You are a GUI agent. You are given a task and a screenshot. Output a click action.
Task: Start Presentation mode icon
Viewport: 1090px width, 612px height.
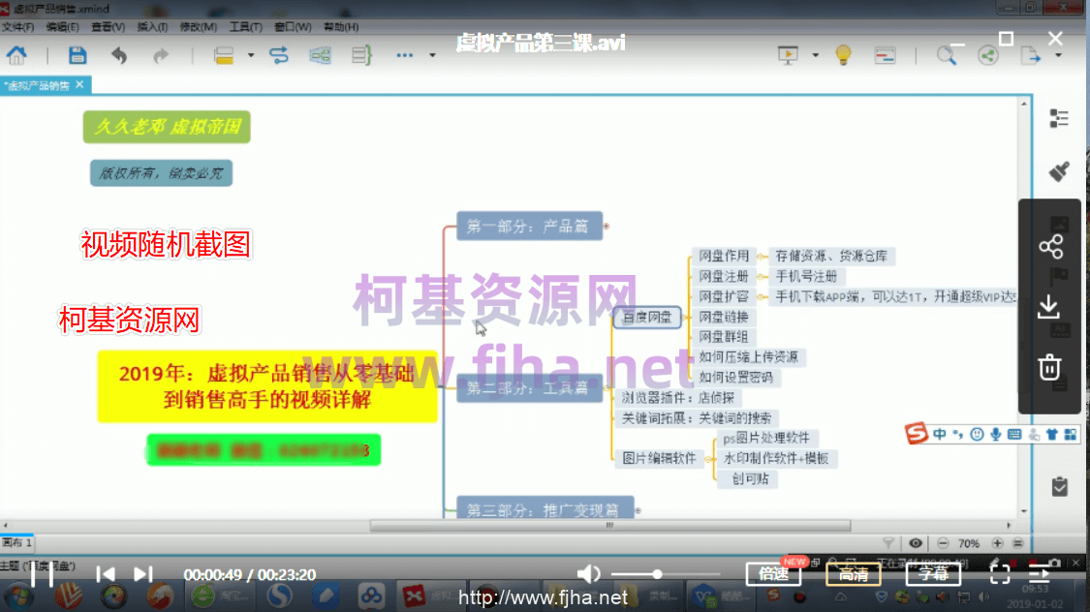pyautogui.click(x=788, y=55)
